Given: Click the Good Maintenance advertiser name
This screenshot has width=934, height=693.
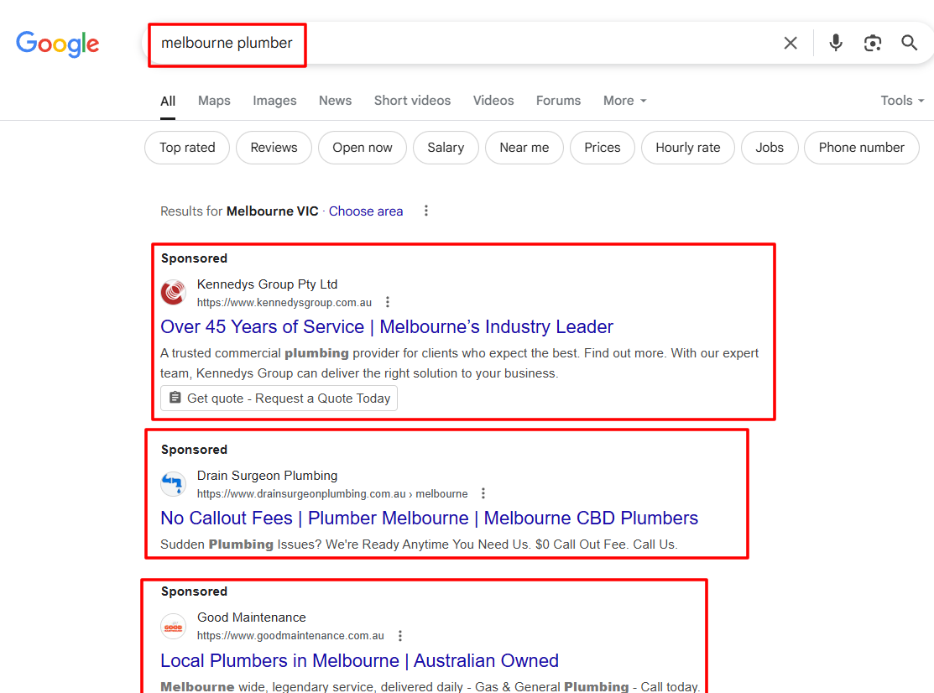Looking at the screenshot, I should tap(252, 617).
